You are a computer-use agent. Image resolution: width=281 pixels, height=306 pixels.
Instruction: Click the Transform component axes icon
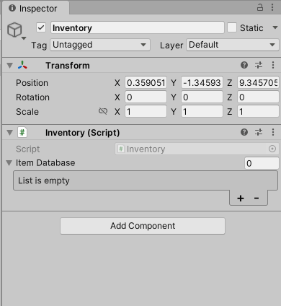point(22,65)
